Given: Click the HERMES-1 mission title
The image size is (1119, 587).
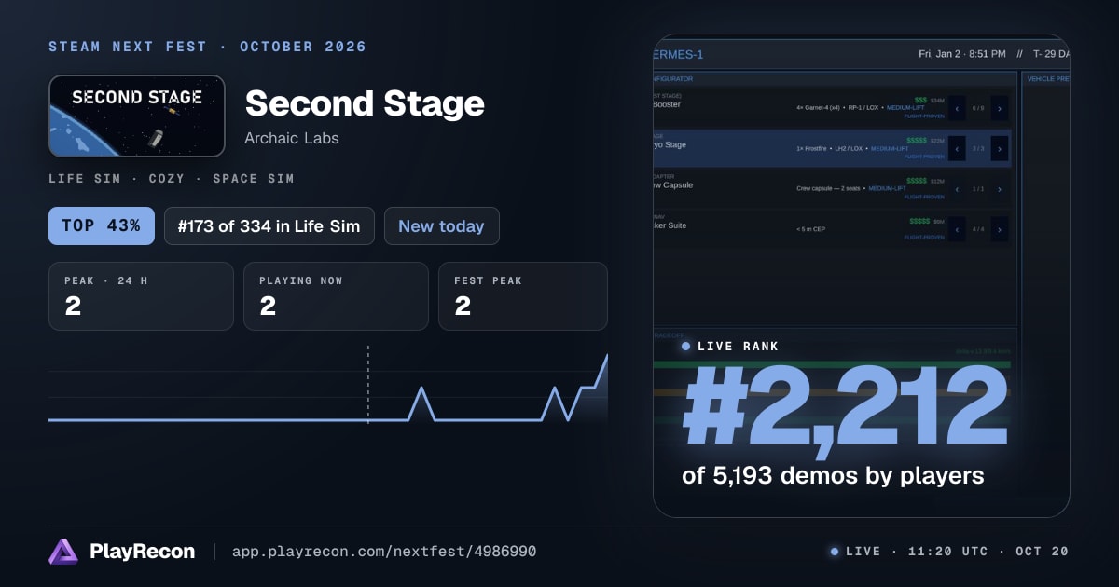Looking at the screenshot, I should pos(679,54).
